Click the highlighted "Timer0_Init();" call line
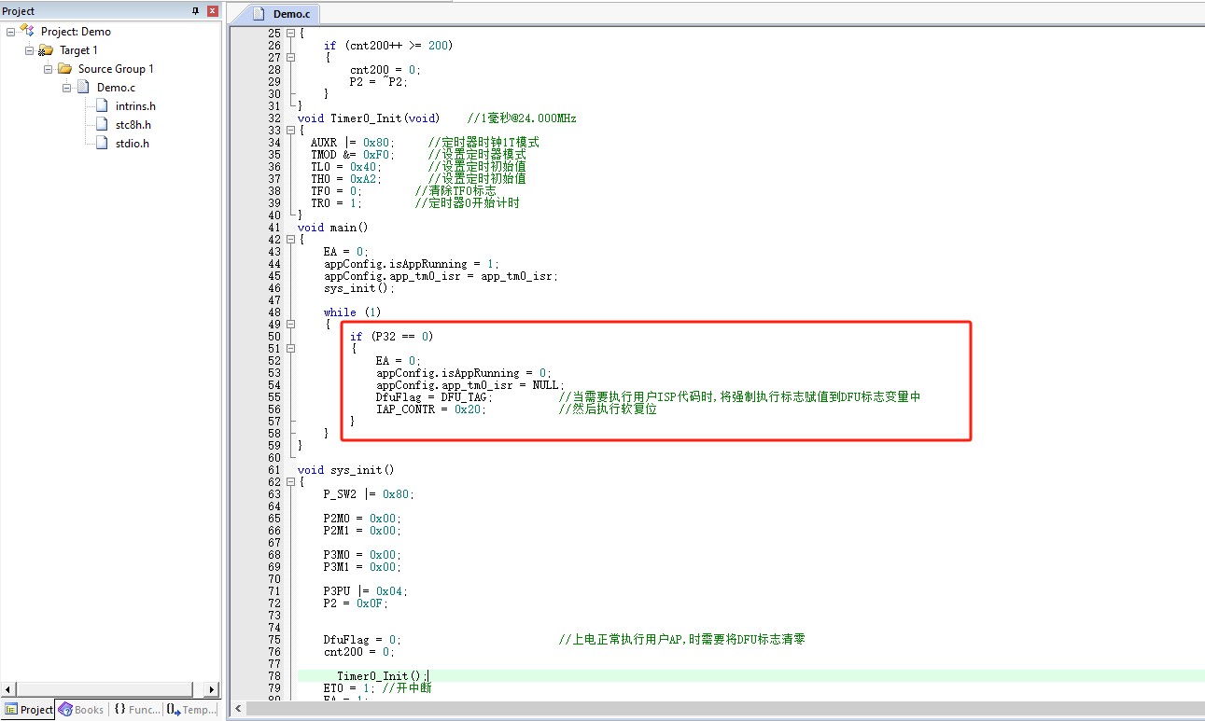This screenshot has height=721, width=1205. pos(382,675)
